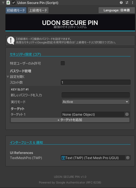Open the 実行モード Active dropdown

96,102
